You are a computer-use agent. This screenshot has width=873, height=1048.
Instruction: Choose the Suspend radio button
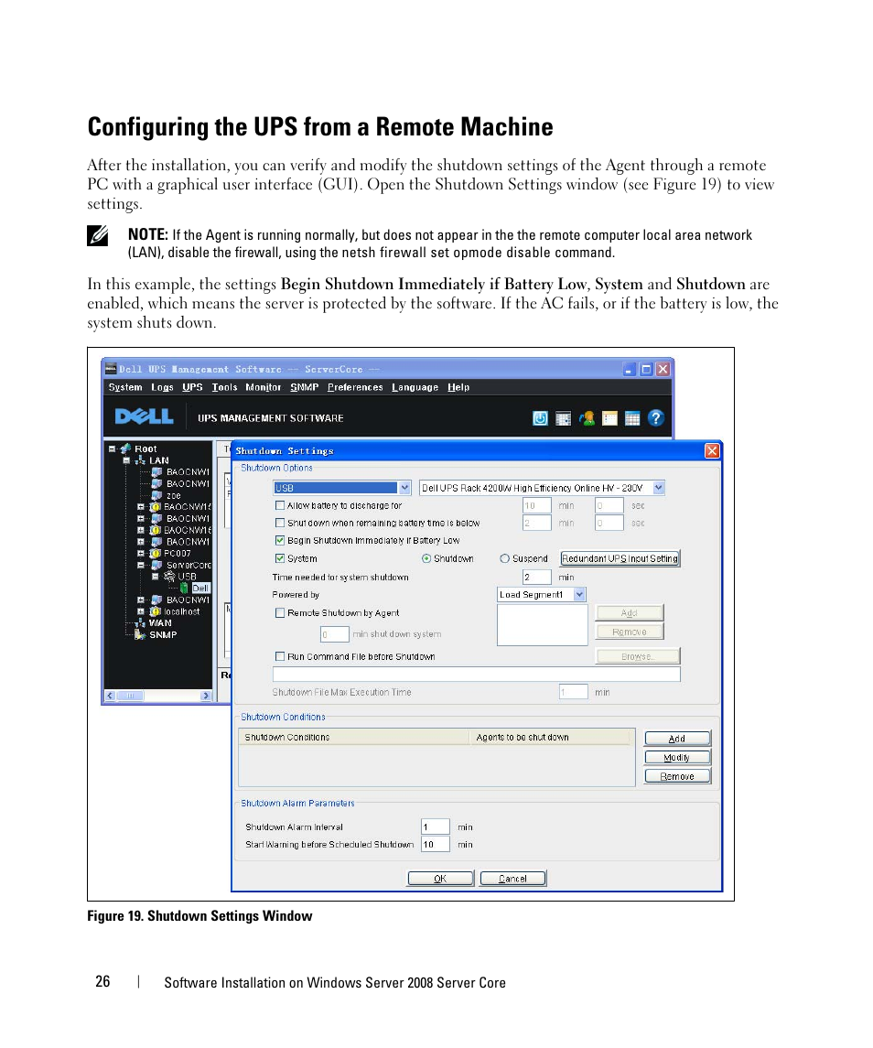505,558
